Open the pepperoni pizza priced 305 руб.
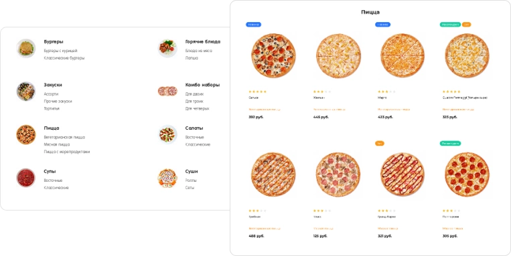 click(x=467, y=174)
